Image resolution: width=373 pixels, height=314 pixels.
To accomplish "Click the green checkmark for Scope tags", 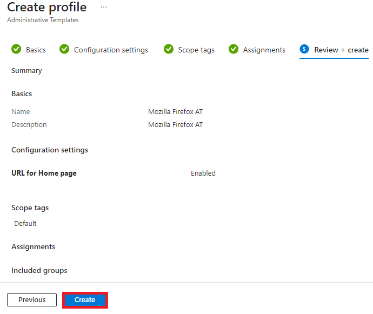I will pyautogui.click(x=169, y=49).
